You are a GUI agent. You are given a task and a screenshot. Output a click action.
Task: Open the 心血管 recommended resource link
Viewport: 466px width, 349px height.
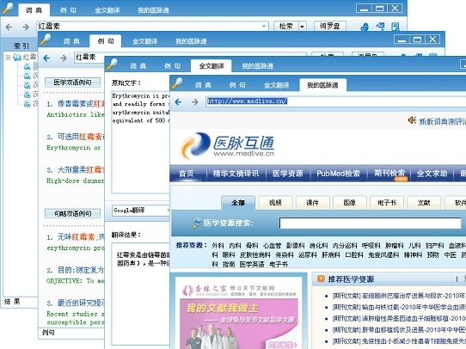(x=272, y=246)
